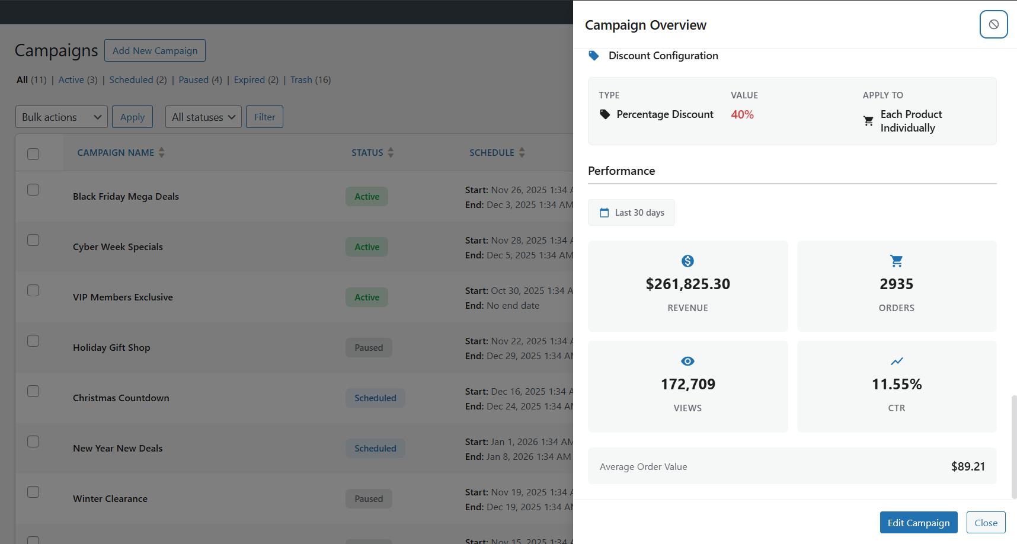Check the select-all campaigns checkbox
Viewport: 1017px width, 544px height.
coord(33,154)
